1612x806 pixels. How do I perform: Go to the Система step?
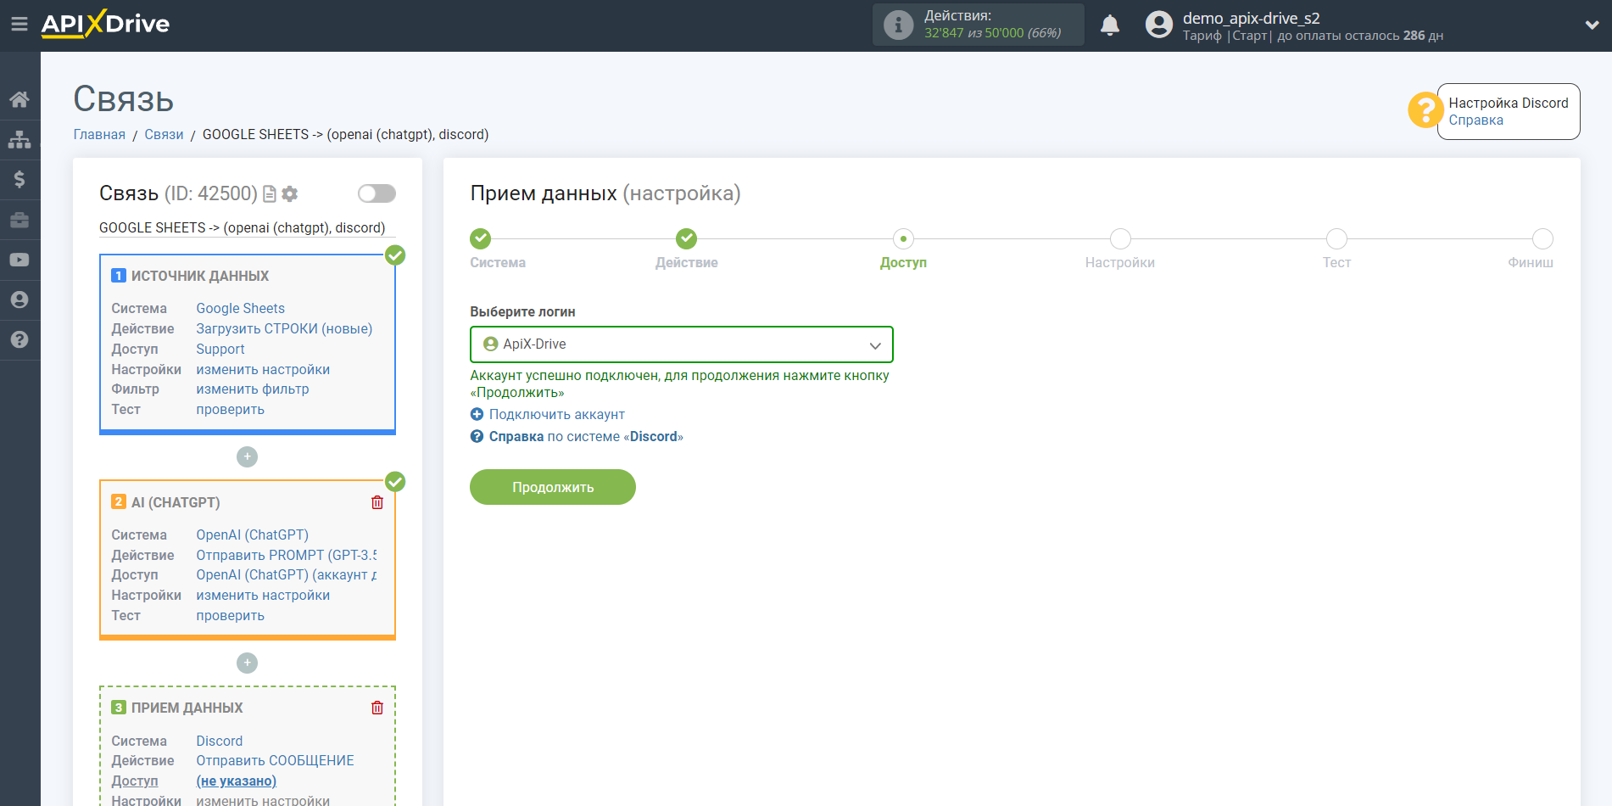pyautogui.click(x=481, y=238)
